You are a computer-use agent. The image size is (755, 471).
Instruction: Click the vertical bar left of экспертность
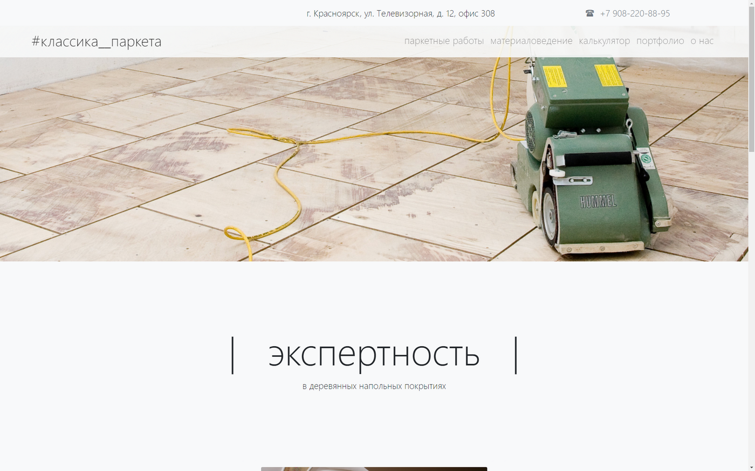(232, 355)
